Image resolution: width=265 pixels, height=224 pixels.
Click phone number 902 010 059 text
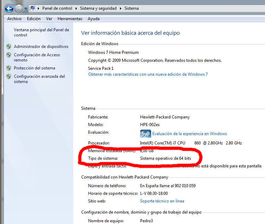185,186
